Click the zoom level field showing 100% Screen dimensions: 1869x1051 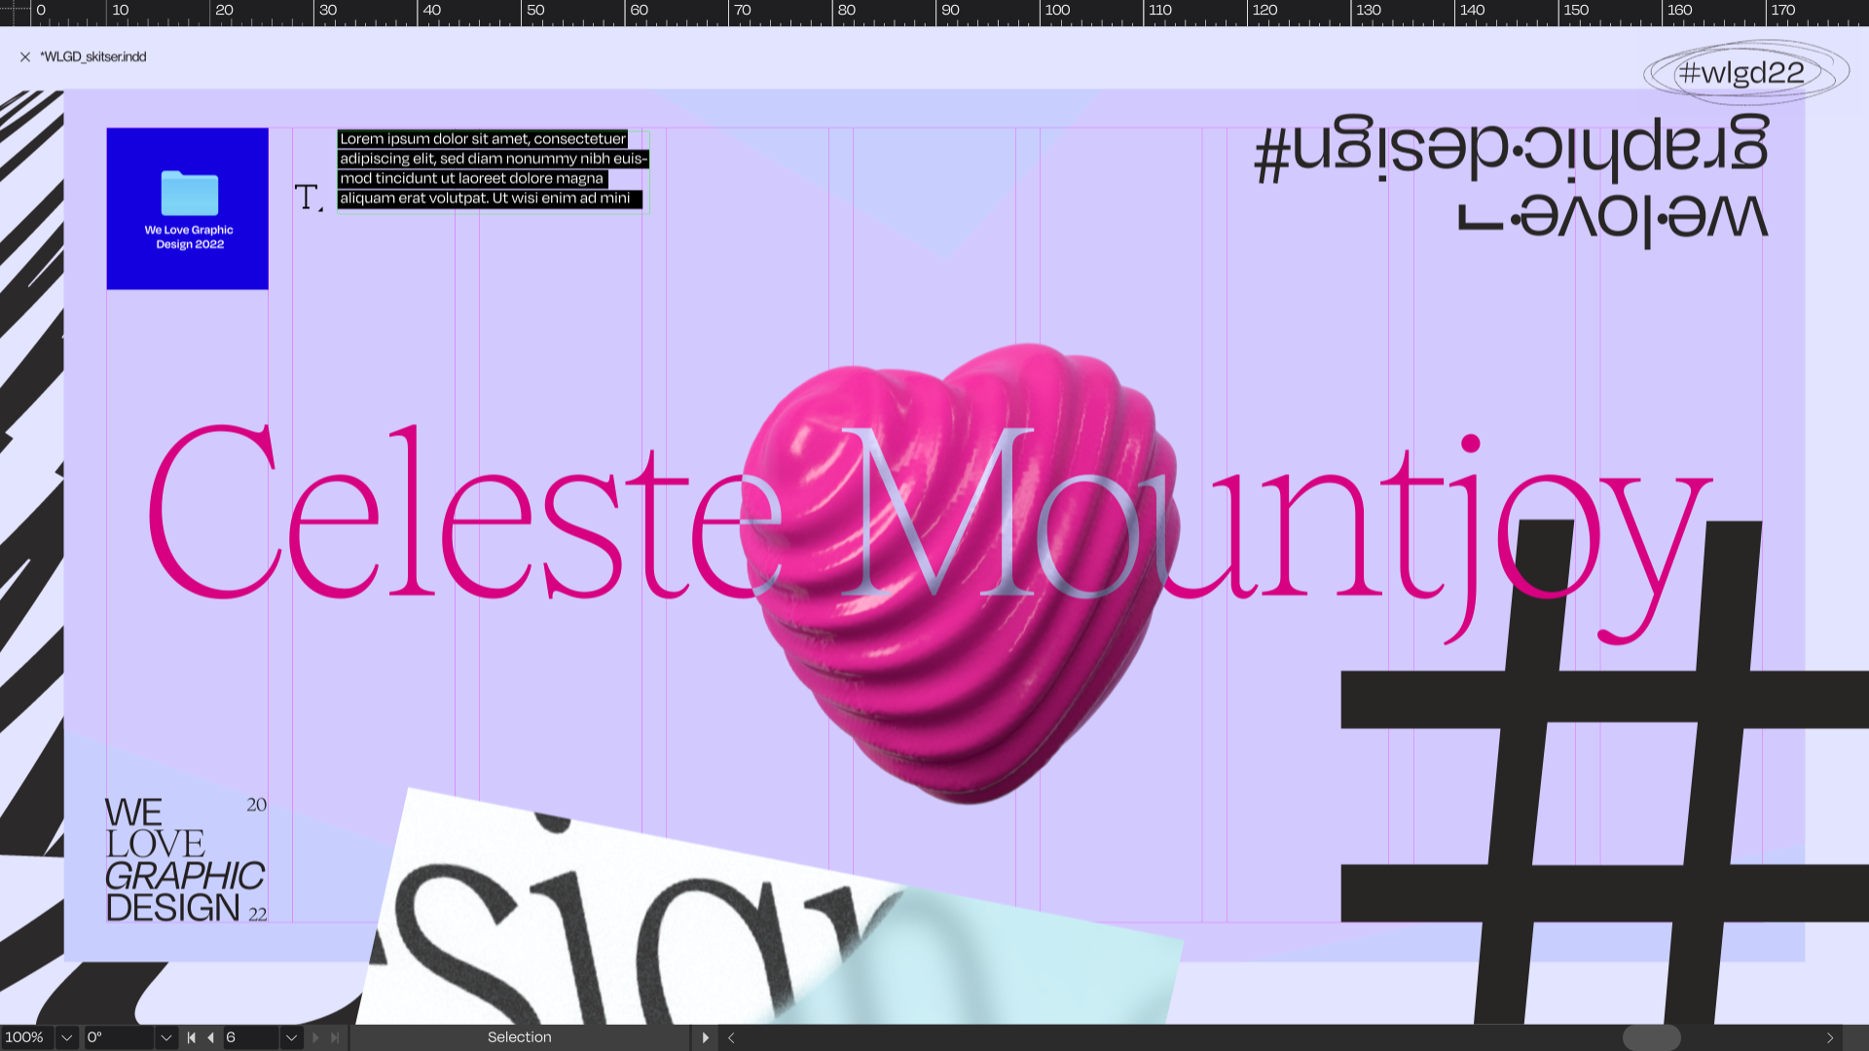pos(26,1037)
